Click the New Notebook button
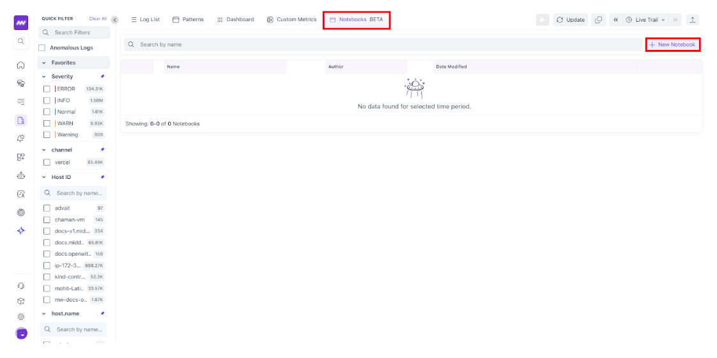Screen dimensions: 717x358 point(672,45)
